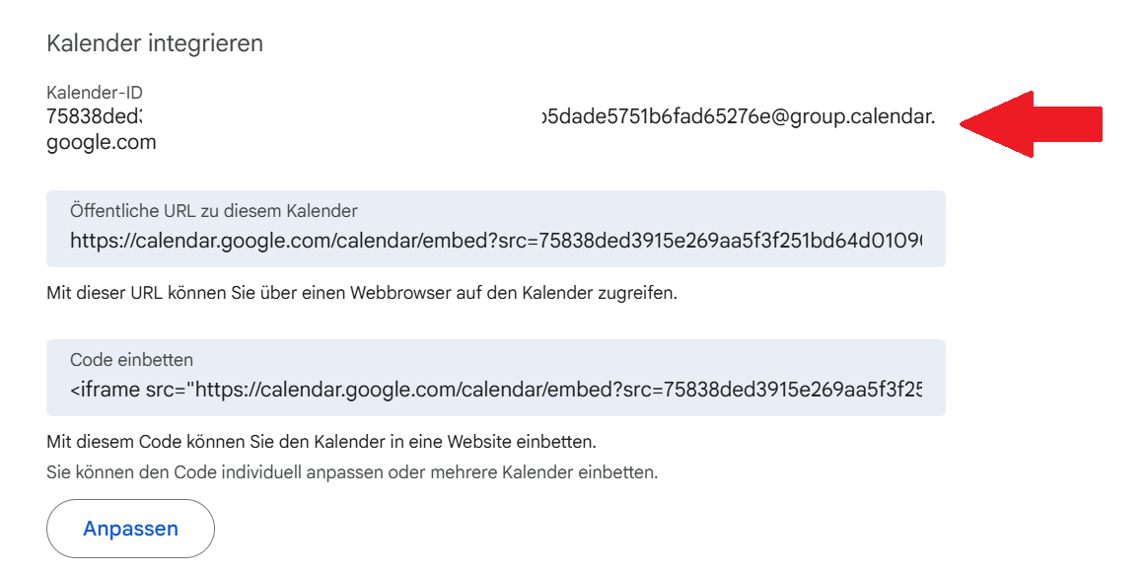Screen dimensions: 1145x573
Task: Click the "google.com" line of calendar ID
Action: click(102, 143)
